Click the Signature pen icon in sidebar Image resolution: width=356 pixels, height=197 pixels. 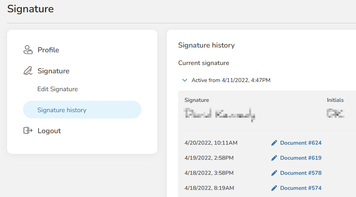(27, 71)
